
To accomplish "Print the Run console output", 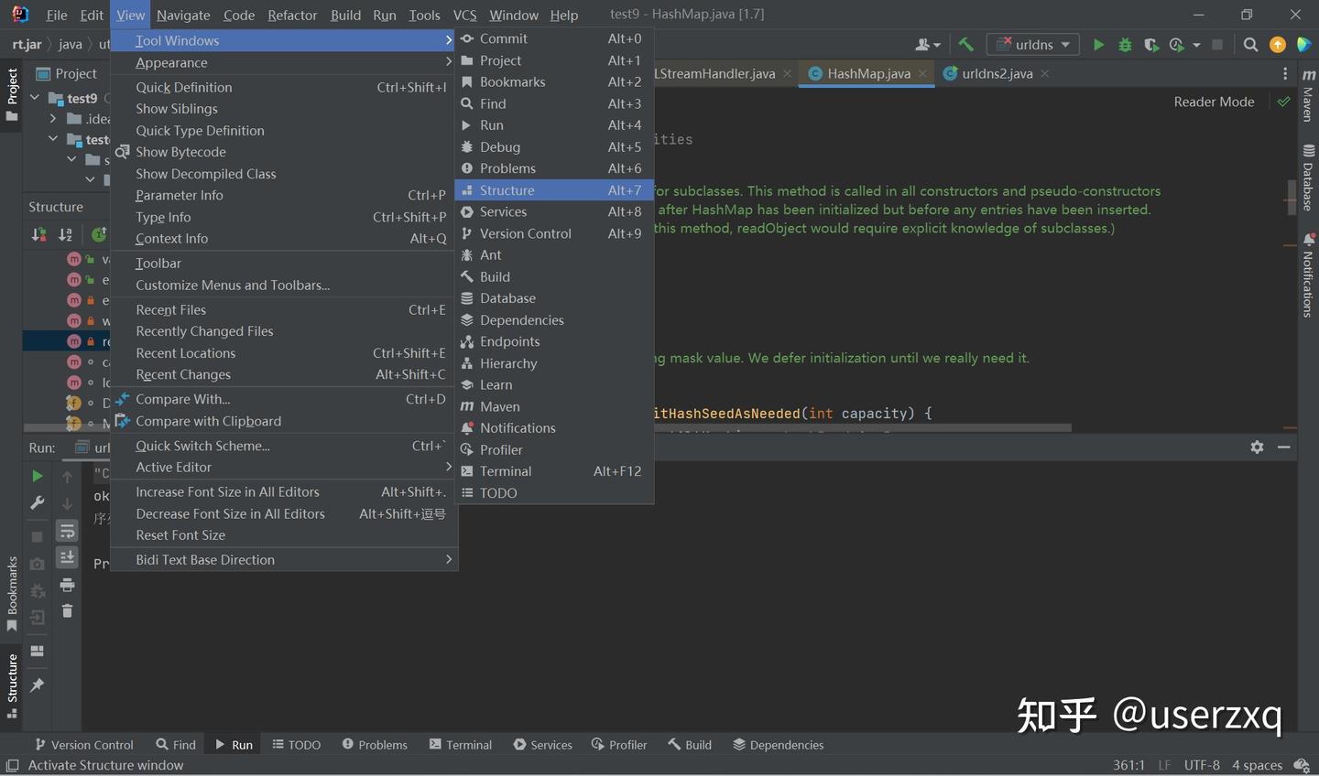I will (67, 585).
